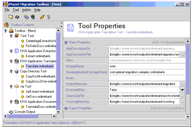The image size is (194, 128).
Task: Click the left arrow on the panel divider
Action: click(x=62, y=23)
